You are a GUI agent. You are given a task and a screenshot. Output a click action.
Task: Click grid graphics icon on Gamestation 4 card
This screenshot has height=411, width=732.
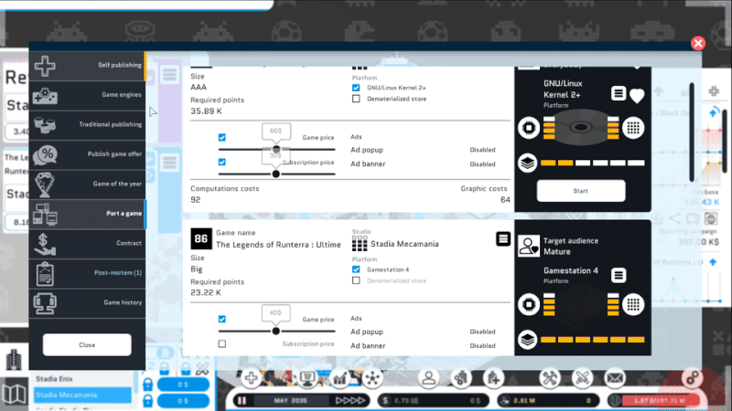633,305
